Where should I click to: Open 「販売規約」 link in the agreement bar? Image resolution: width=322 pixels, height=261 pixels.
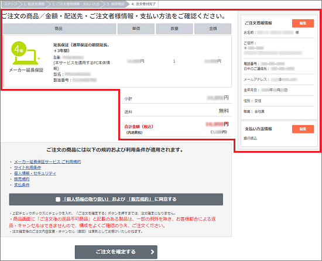[141, 199]
